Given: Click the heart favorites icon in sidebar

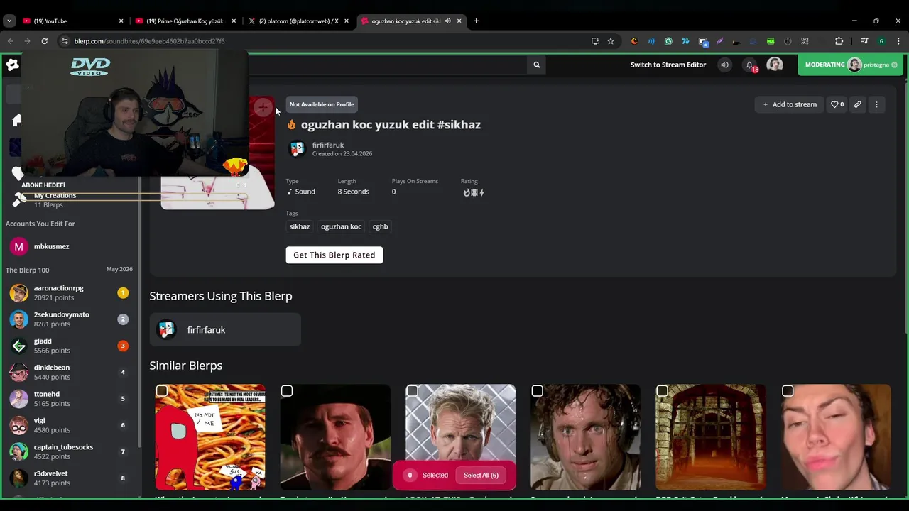Looking at the screenshot, I should click(x=18, y=173).
